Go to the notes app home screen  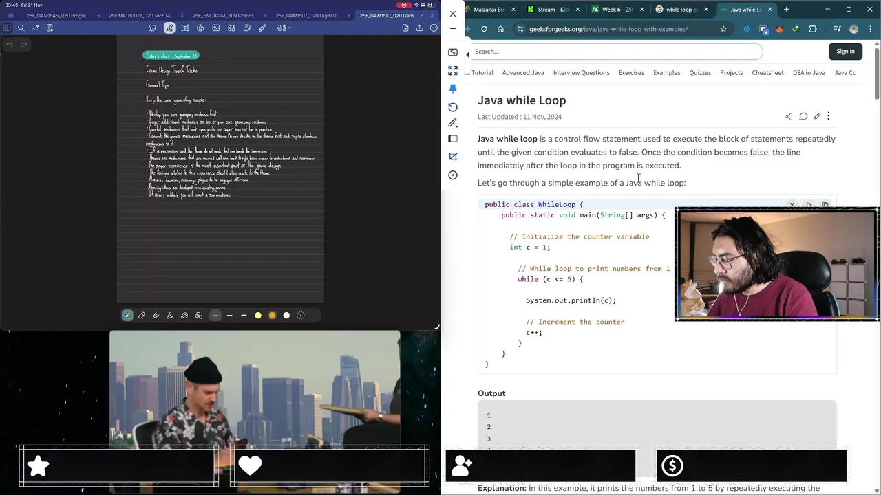(x=10, y=15)
